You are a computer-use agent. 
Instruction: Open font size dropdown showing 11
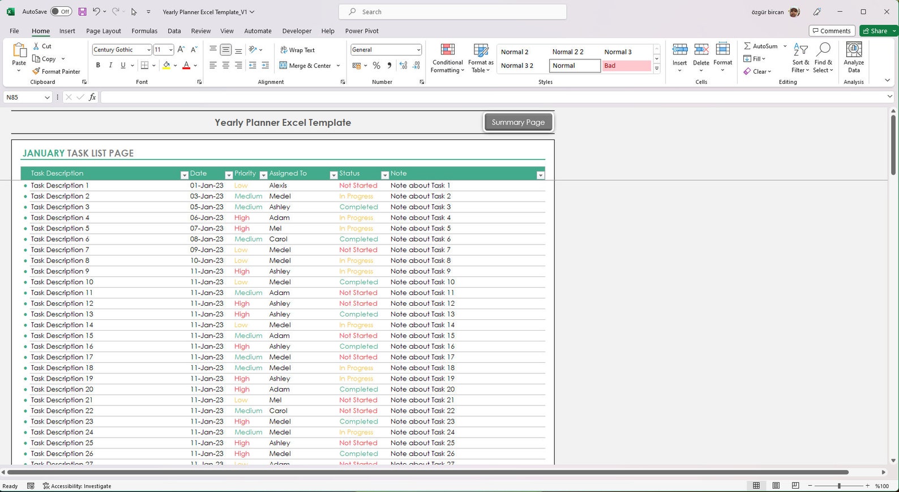[x=170, y=50]
